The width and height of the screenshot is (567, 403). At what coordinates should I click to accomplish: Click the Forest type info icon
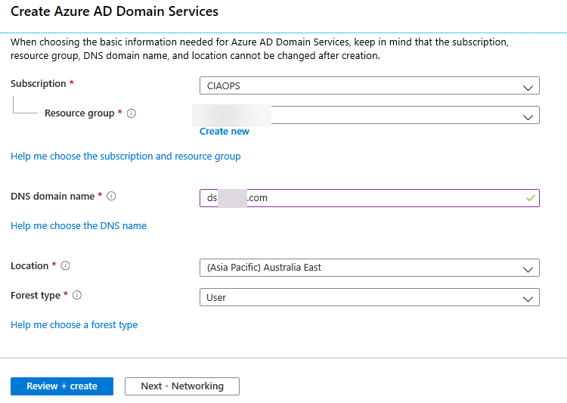point(77,296)
